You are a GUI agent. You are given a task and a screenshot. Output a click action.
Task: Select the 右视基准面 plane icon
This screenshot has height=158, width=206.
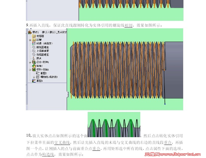point(34,54)
